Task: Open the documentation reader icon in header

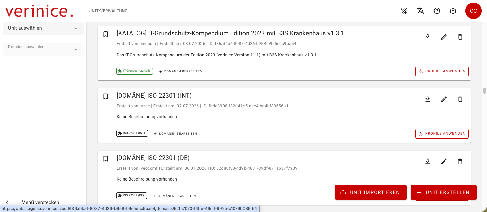Action: (453, 11)
